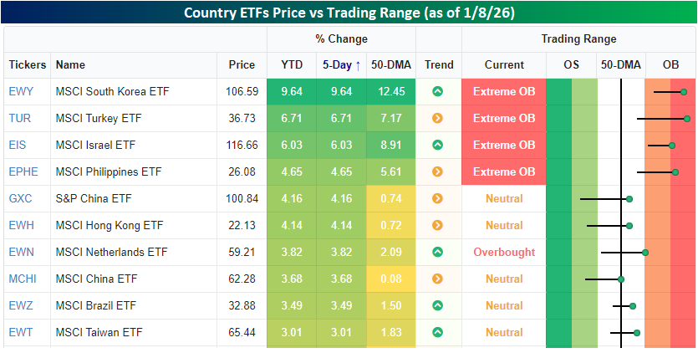Click the sideways trend icon for TUR
Image resolution: width=698 pixels, height=353 pixels.
tap(437, 118)
